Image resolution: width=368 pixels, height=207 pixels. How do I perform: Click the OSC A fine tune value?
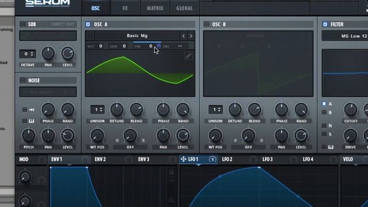(151, 46)
